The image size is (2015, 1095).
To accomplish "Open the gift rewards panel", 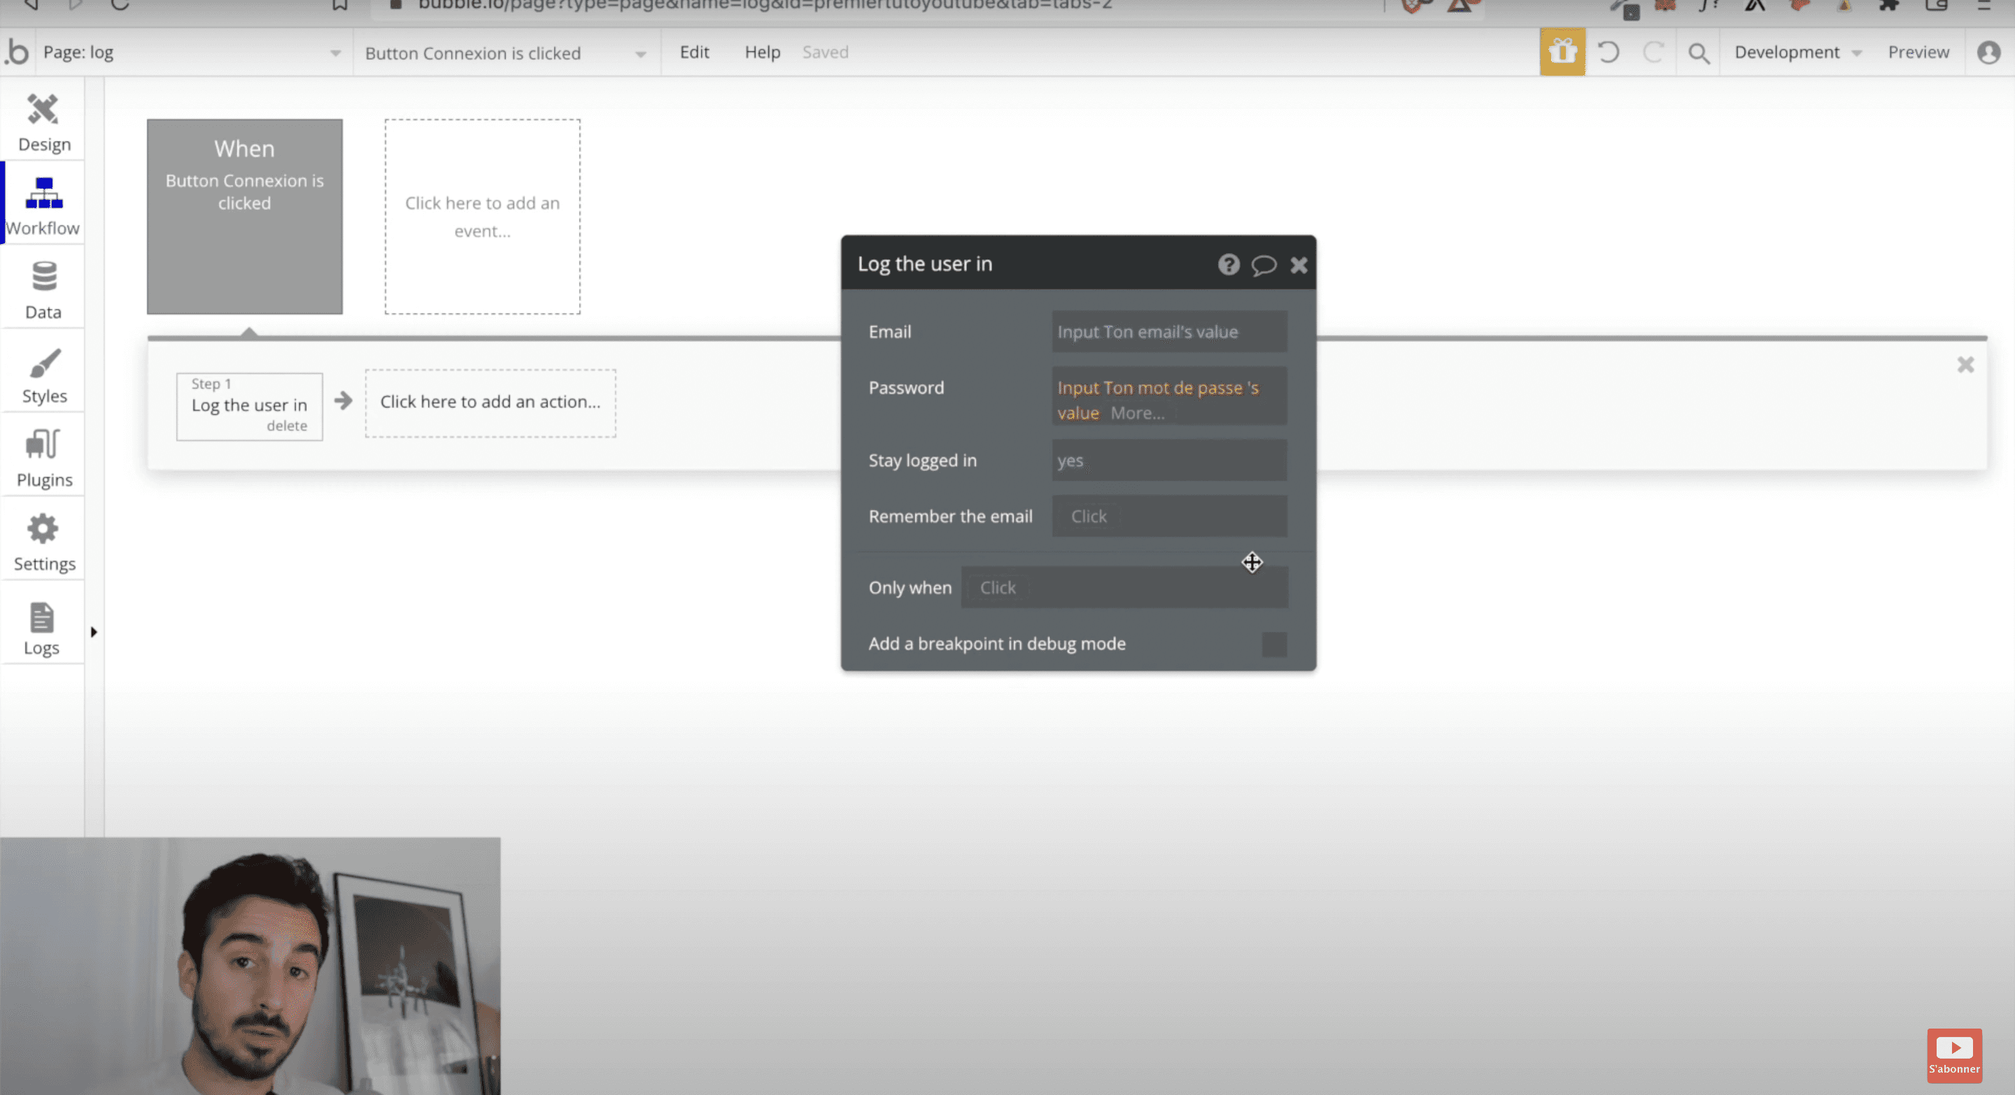I will click(x=1562, y=52).
